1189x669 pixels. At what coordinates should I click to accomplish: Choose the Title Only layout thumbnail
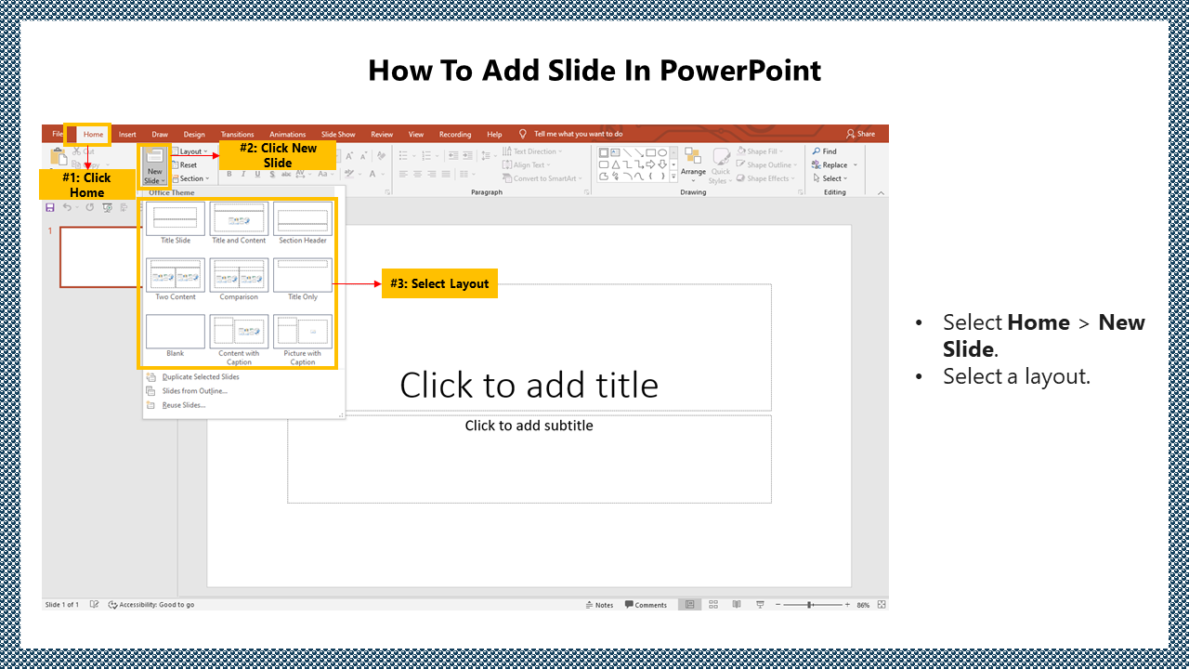pyautogui.click(x=303, y=275)
